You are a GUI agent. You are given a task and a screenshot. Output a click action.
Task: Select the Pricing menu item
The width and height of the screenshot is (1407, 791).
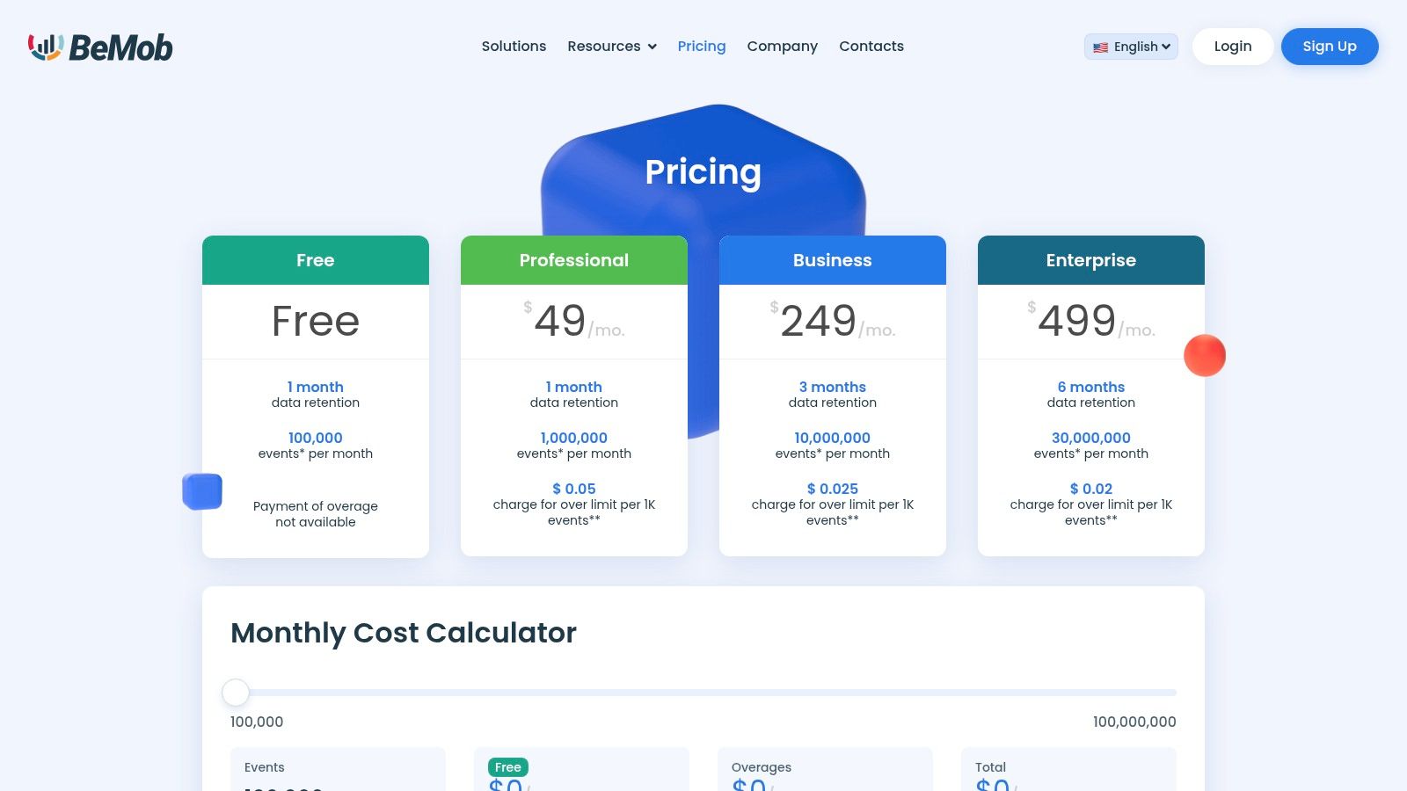pyautogui.click(x=701, y=46)
